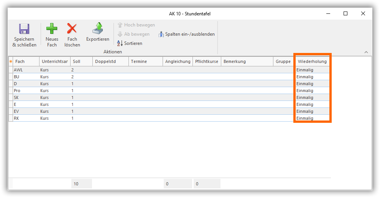The height and width of the screenshot is (198, 380).
Task: Add a subject with Neues Fach
Action: coord(52,29)
